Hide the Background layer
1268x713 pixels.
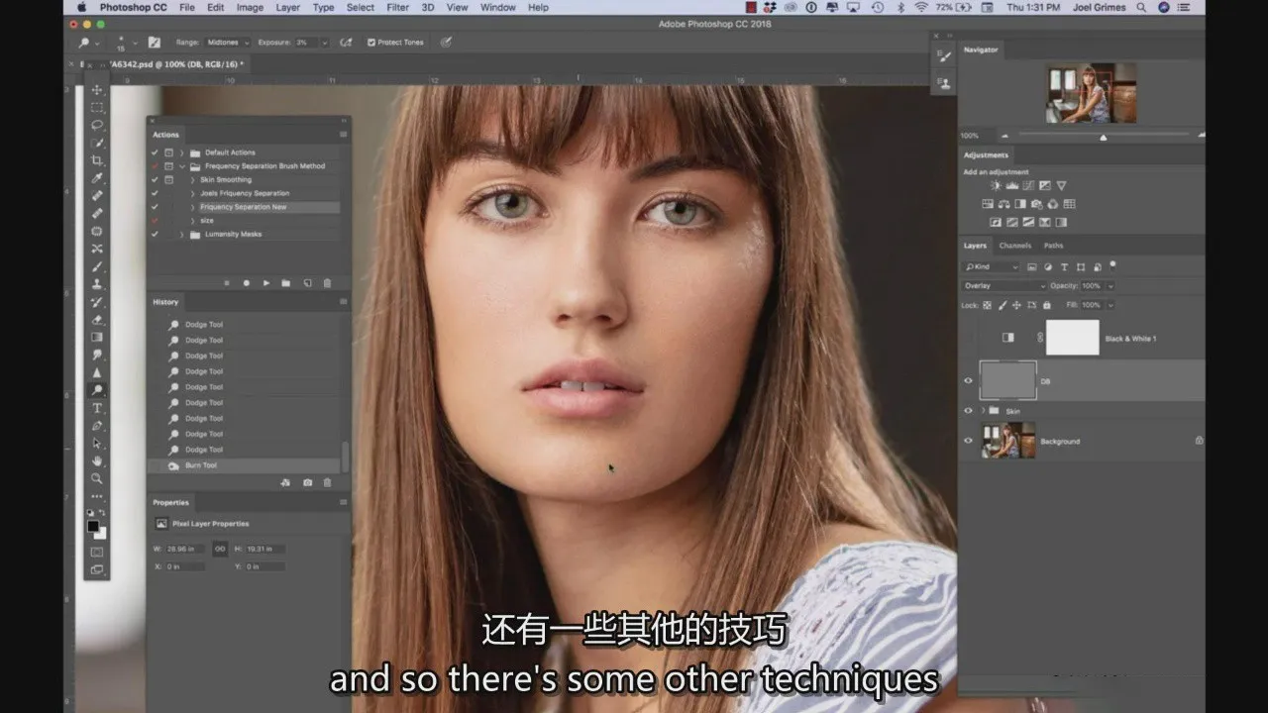(x=969, y=441)
